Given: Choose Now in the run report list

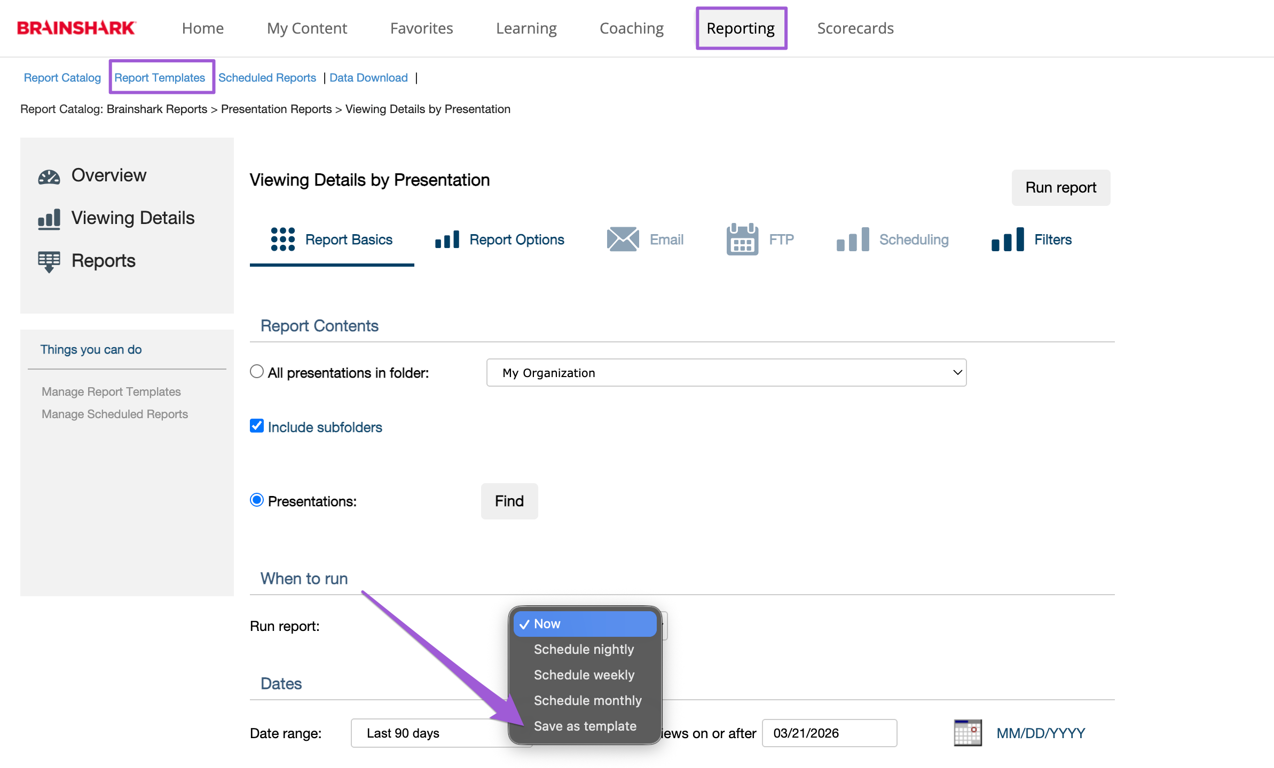Looking at the screenshot, I should [585, 624].
